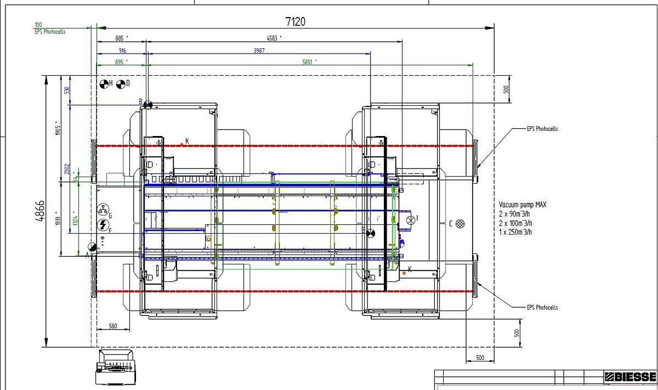Select reference point A marker
This screenshot has height=390, width=658.
coord(93,248)
